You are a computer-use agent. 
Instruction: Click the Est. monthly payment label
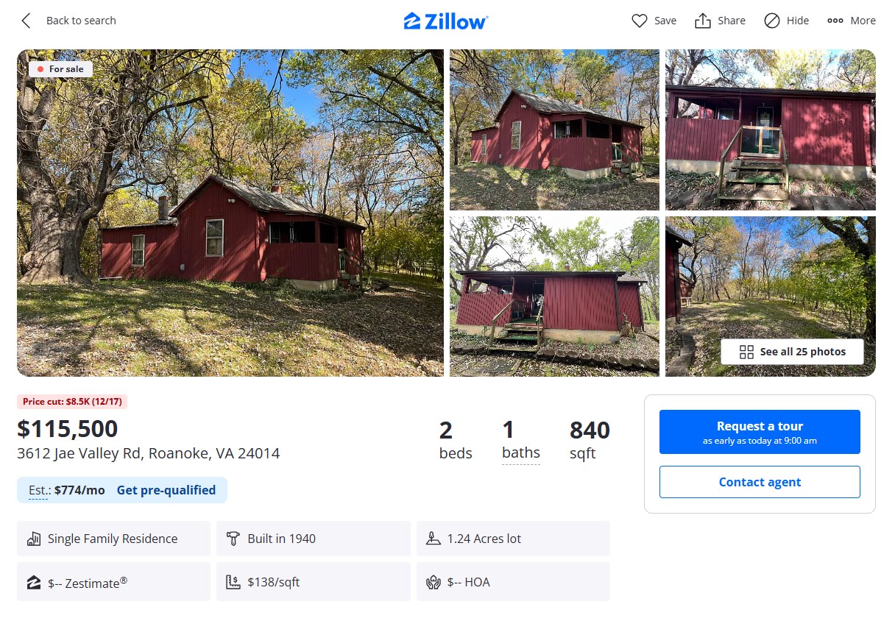pyautogui.click(x=39, y=490)
